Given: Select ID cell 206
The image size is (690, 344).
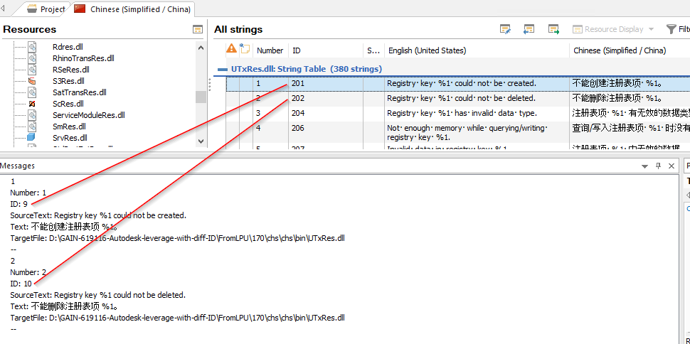Looking at the screenshot, I should point(326,132).
